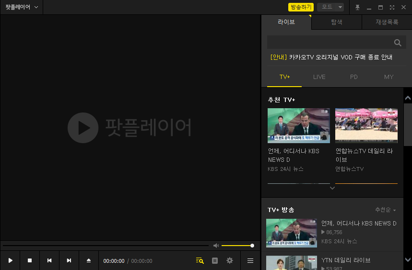Open the playlist search icon
Image resolution: width=412 pixels, height=270 pixels.
point(200,260)
